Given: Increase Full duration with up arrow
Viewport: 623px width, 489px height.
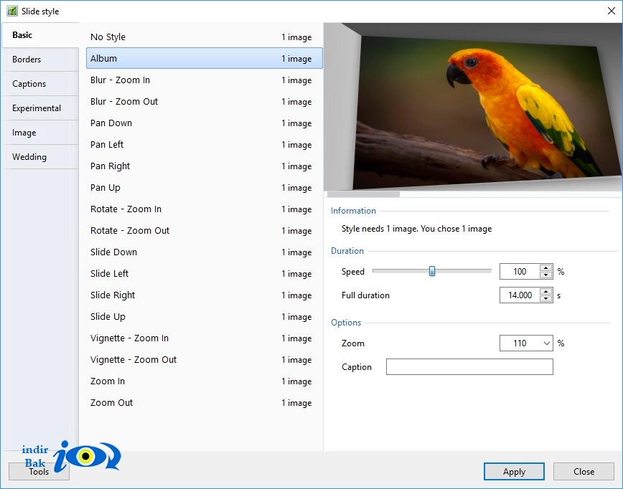Looking at the screenshot, I should pyautogui.click(x=546, y=292).
